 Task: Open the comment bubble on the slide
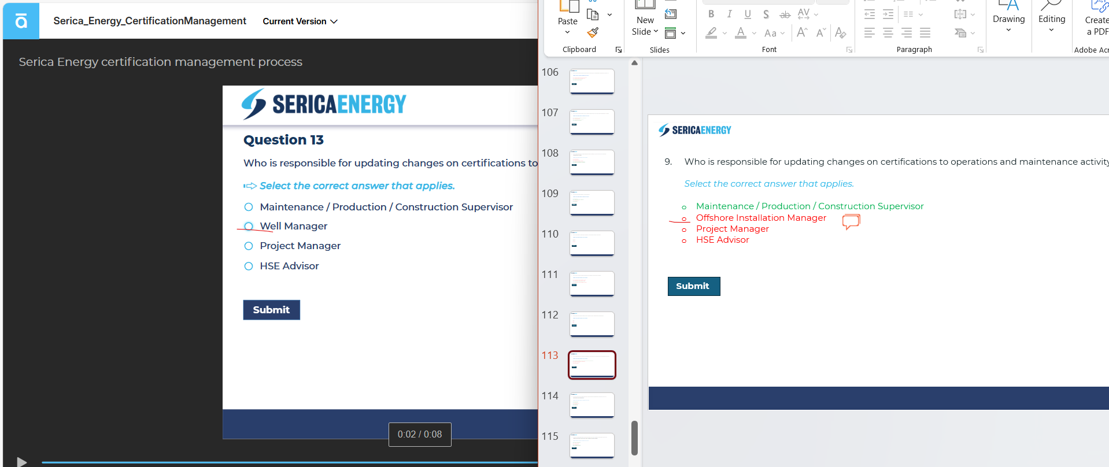coord(851,221)
